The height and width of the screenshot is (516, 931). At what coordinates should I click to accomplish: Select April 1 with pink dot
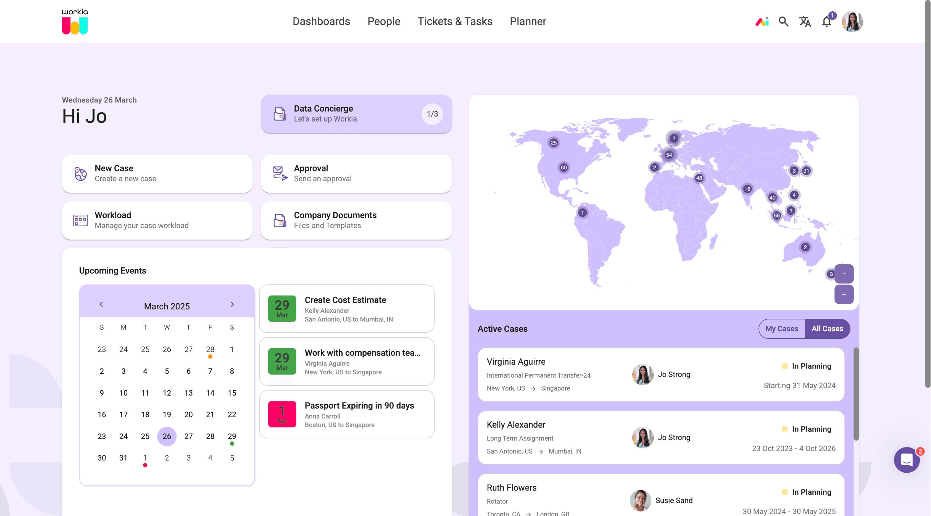point(145,458)
